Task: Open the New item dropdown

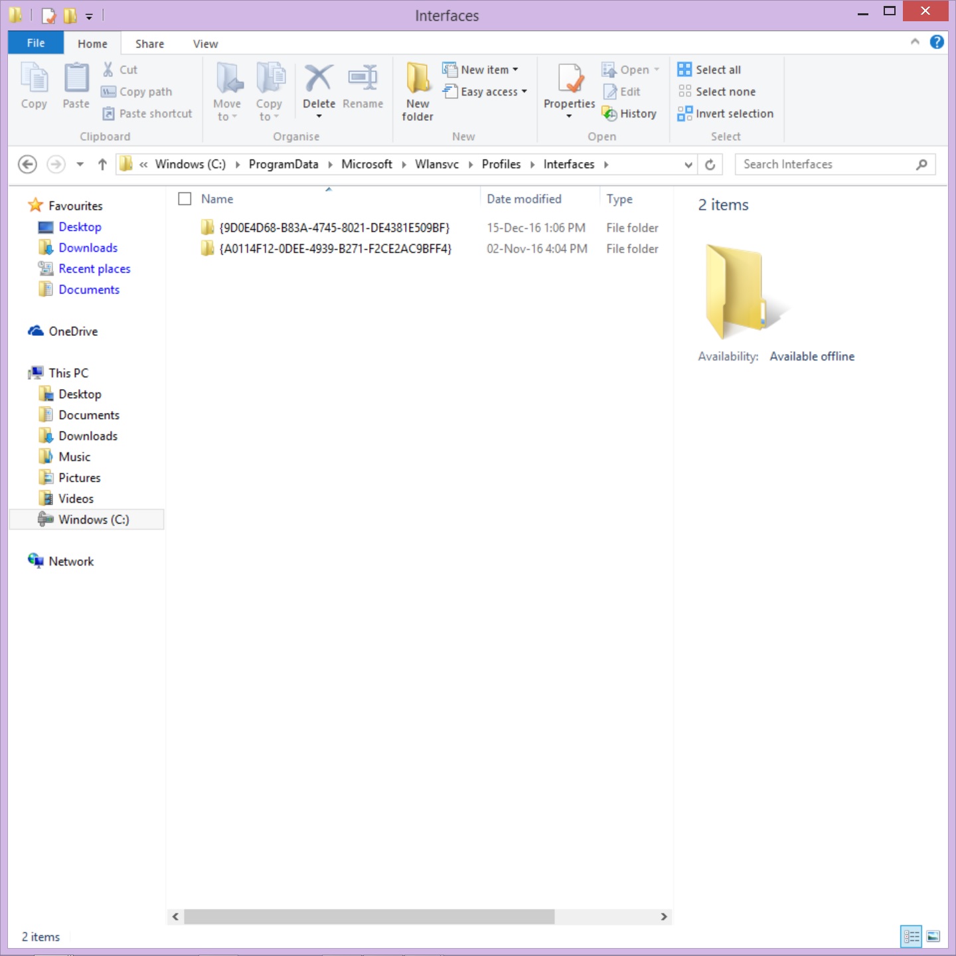Action: 481,70
